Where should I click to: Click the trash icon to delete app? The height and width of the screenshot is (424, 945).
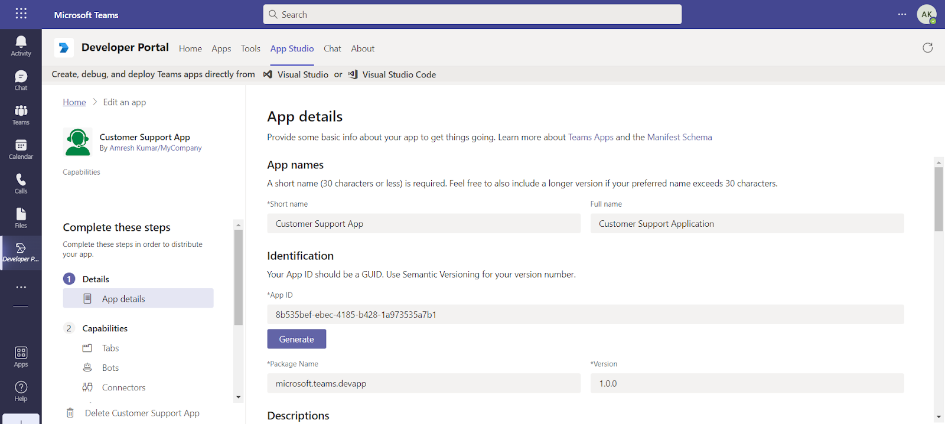70,413
